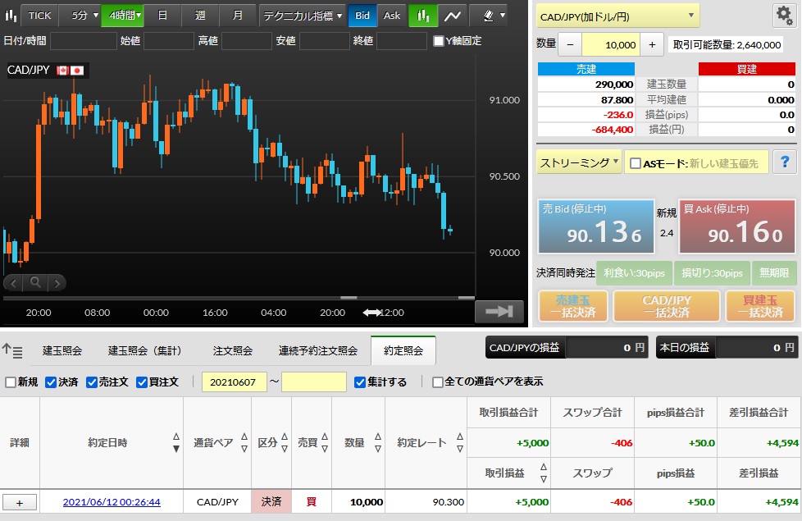
Task: Check 全ての通貨ペアを表示 checkbox
Action: point(437,382)
